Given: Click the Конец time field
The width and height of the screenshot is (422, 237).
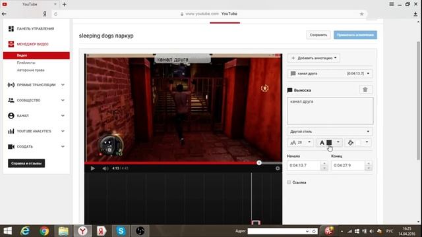Looking at the screenshot, I should click(x=348, y=165).
